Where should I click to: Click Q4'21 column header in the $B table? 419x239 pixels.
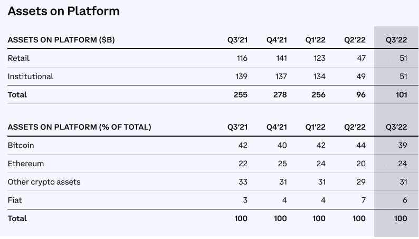(277, 40)
